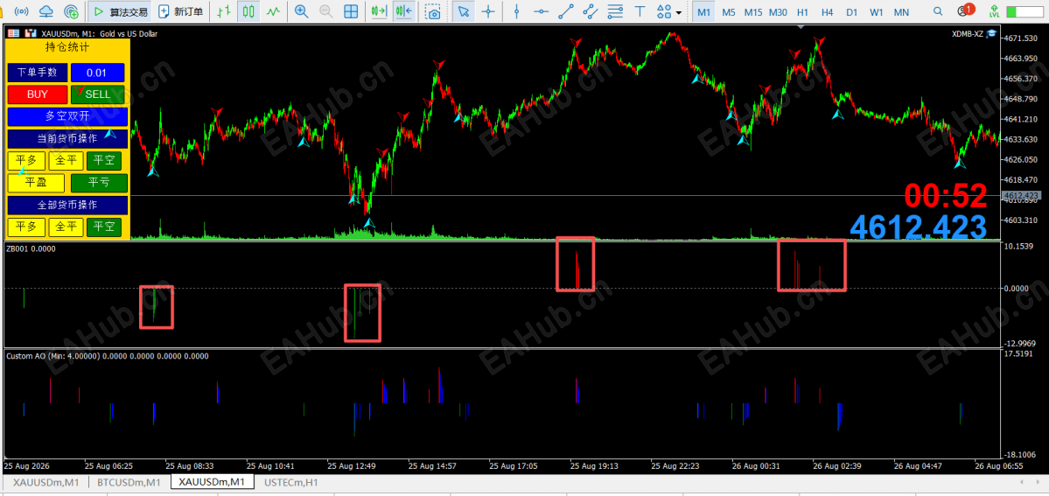The image size is (1049, 496).
Task: Switch to D1 timeframe
Action: point(851,11)
